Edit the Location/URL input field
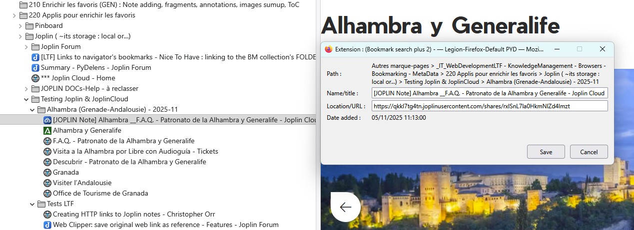Image resolution: width=634 pixels, height=230 pixels. click(x=490, y=106)
